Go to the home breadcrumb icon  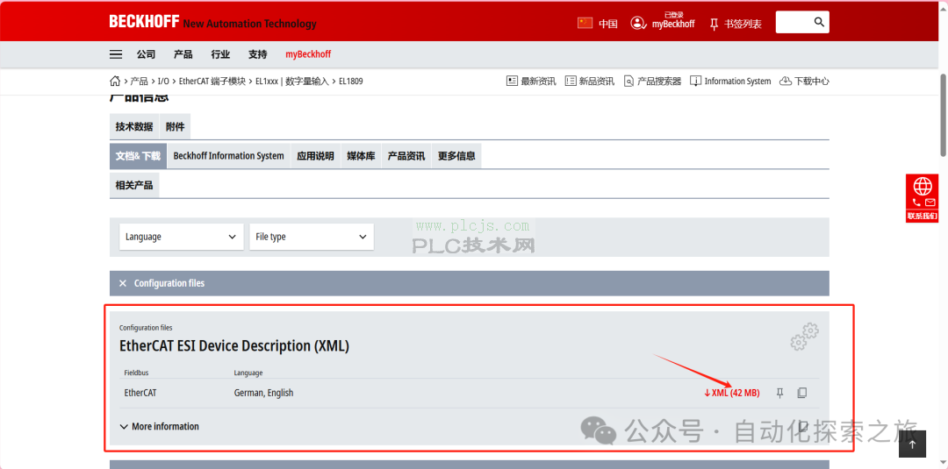point(115,81)
